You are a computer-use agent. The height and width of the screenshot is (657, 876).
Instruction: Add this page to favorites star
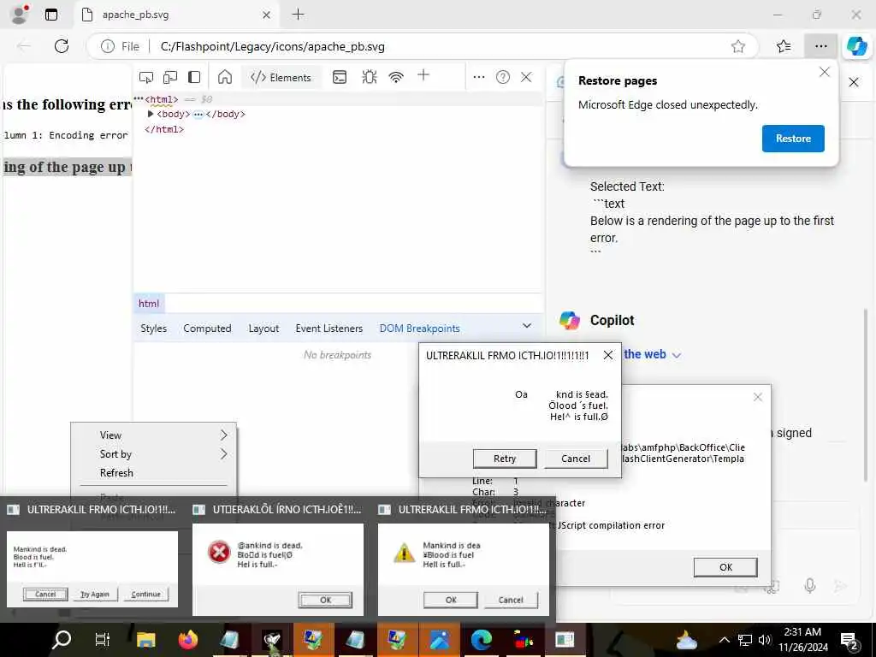tap(738, 46)
